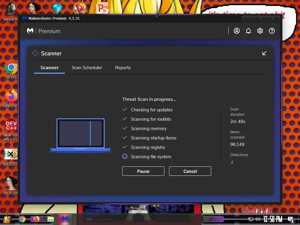Image resolution: width=300 pixels, height=225 pixels.
Task: Open the network icon in system tray
Action: click(251, 219)
